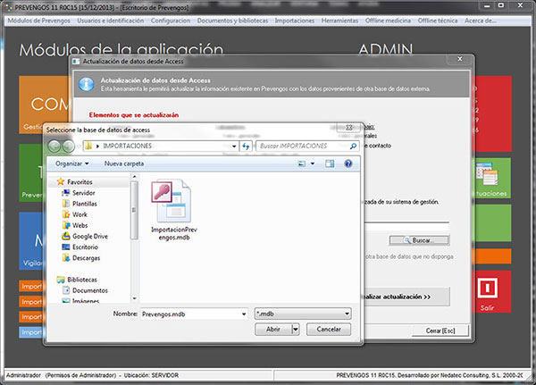The height and width of the screenshot is (385, 536).
Task: Click the Prevengos app icon in title bar
Action: (x=8, y=7)
